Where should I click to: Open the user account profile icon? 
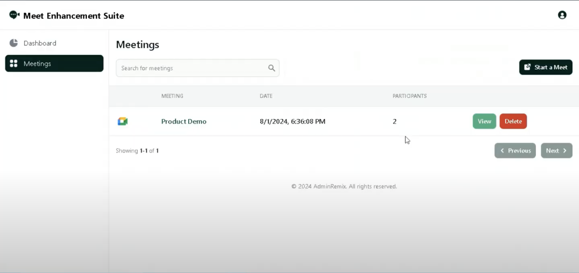click(x=562, y=15)
